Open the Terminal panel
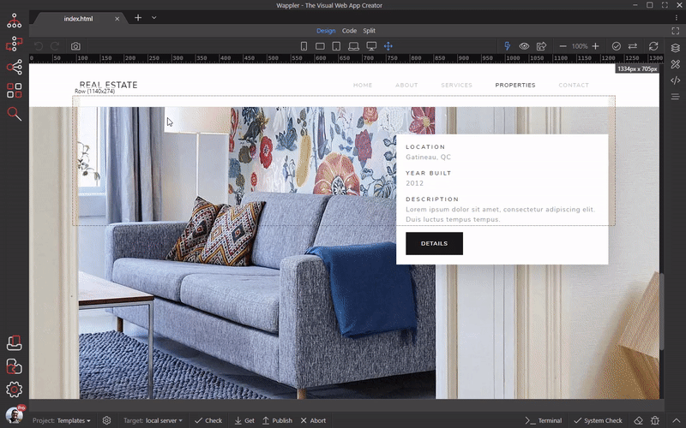The height and width of the screenshot is (428, 686). 544,420
